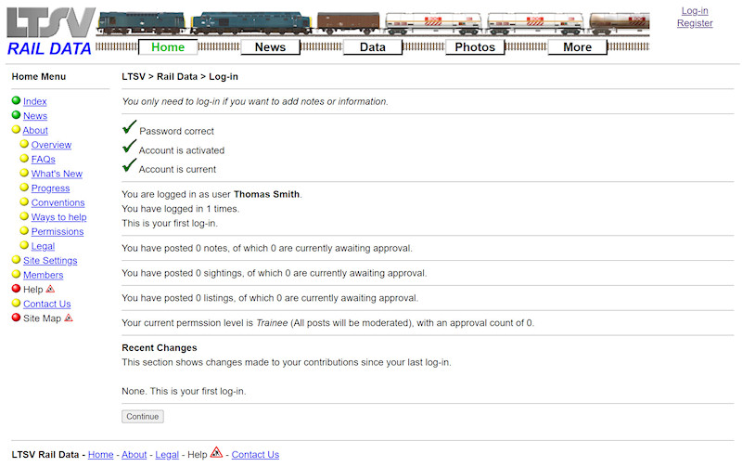Follow the Register link at top right
The image size is (742, 467).
click(695, 23)
